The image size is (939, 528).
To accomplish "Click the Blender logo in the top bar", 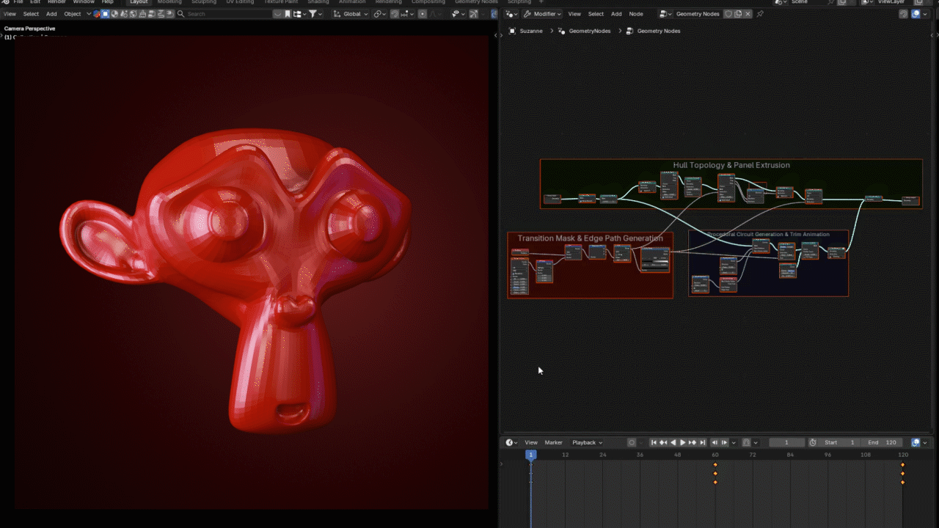I will click(x=6, y=2).
